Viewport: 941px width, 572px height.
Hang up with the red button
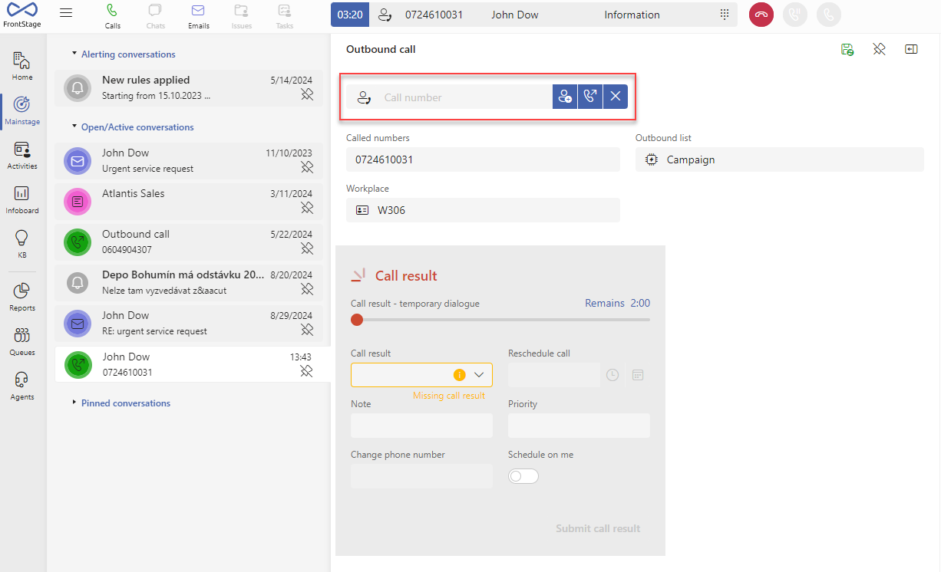point(761,15)
